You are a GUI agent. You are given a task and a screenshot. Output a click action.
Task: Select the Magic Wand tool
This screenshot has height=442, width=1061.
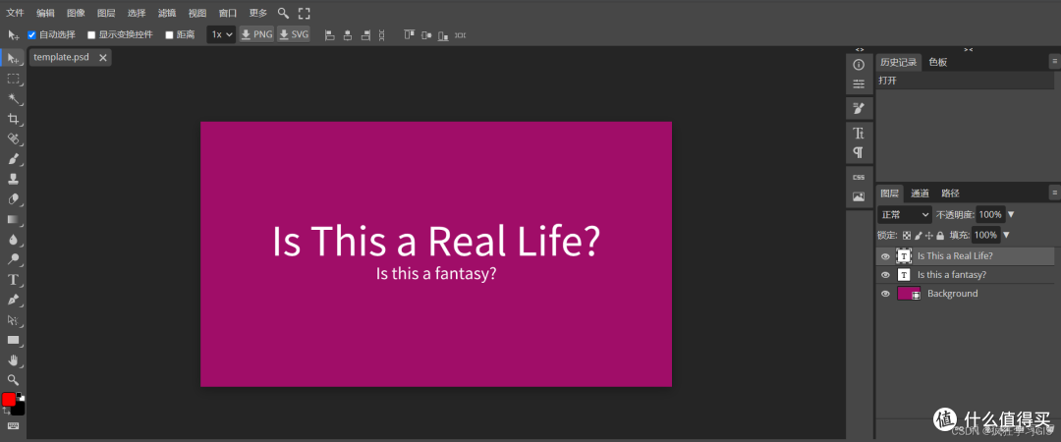pos(13,99)
